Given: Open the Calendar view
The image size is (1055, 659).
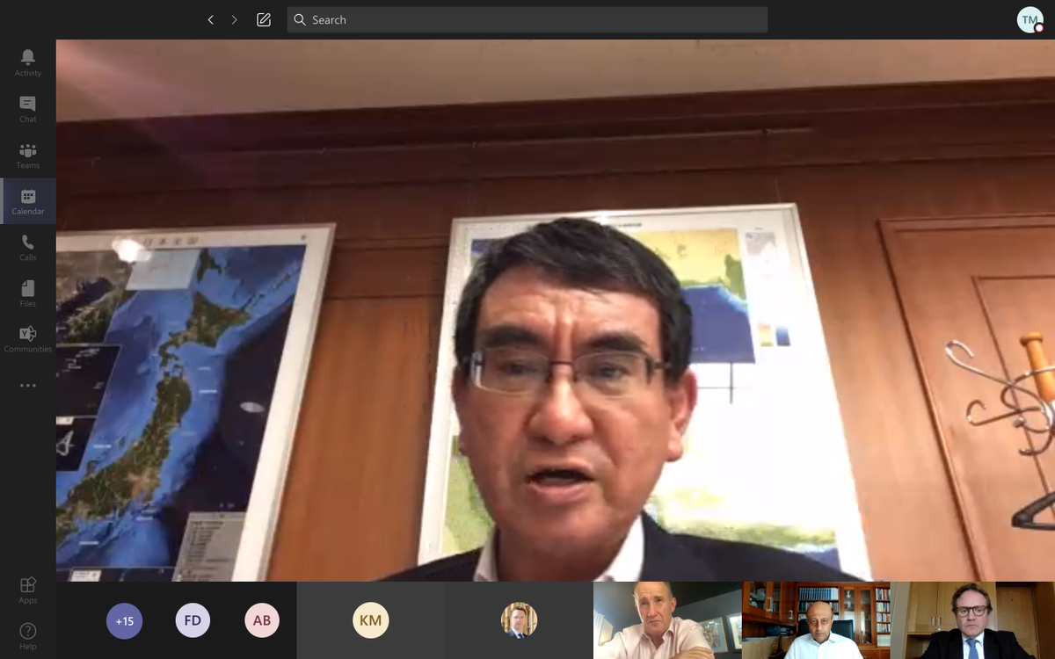Looking at the screenshot, I should click(27, 200).
